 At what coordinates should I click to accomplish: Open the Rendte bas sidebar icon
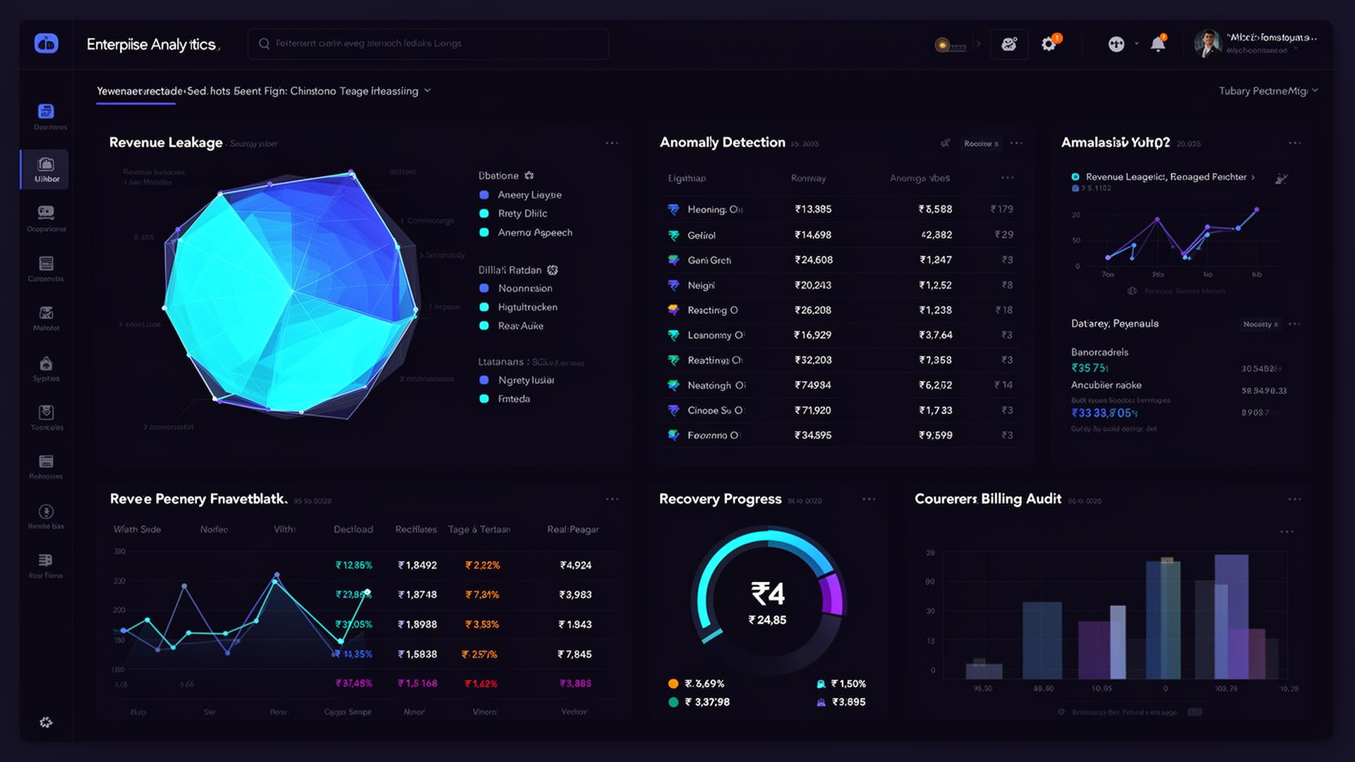click(46, 512)
